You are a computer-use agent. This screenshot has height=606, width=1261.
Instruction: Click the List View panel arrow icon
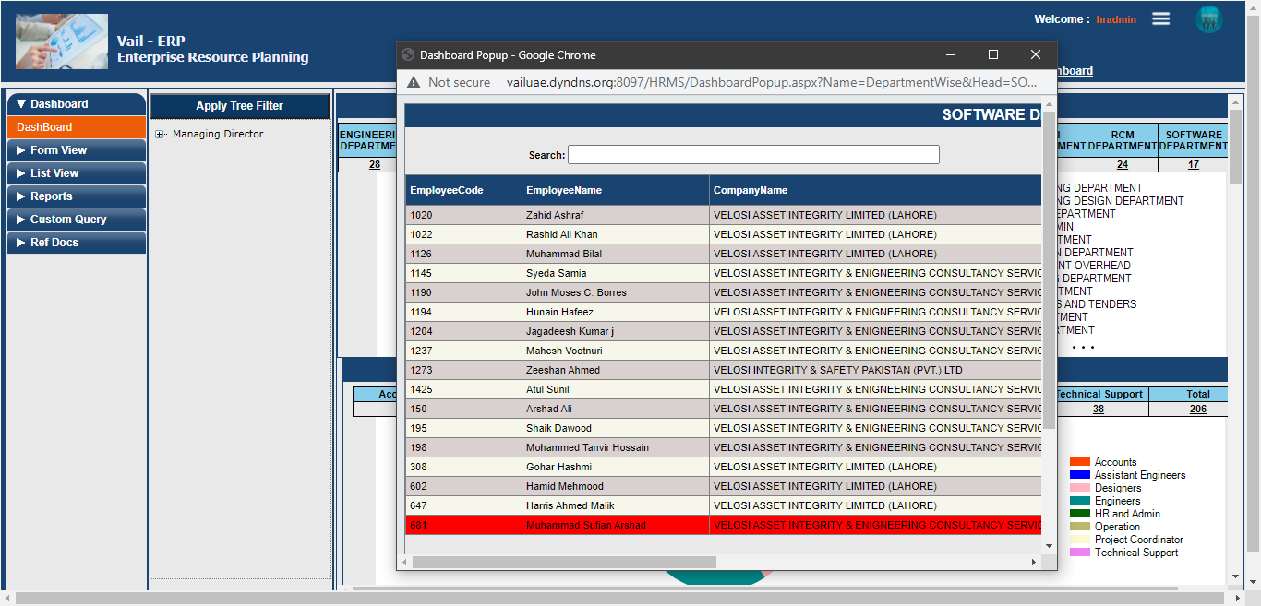pos(21,172)
